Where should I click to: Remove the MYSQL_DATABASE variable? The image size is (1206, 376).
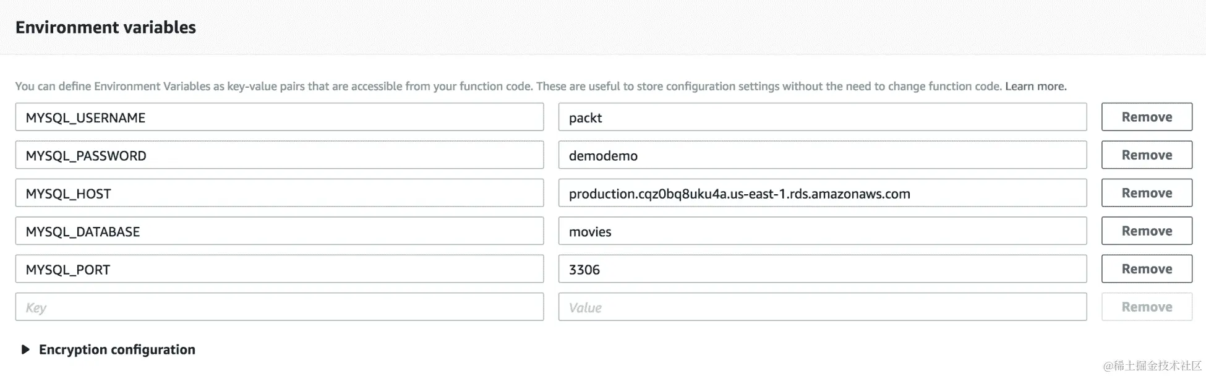1146,231
